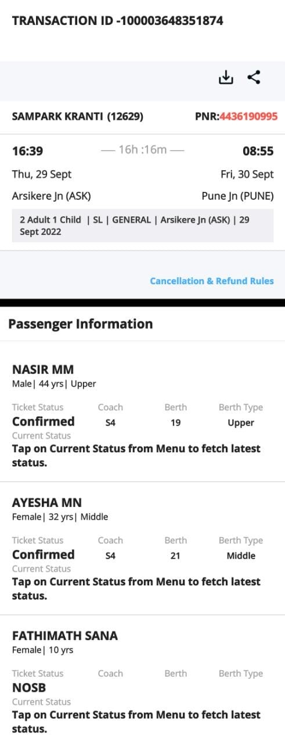This screenshot has width=285, height=744.
Task: Tap Current Status message under AYESHA MN
Action: point(136,589)
